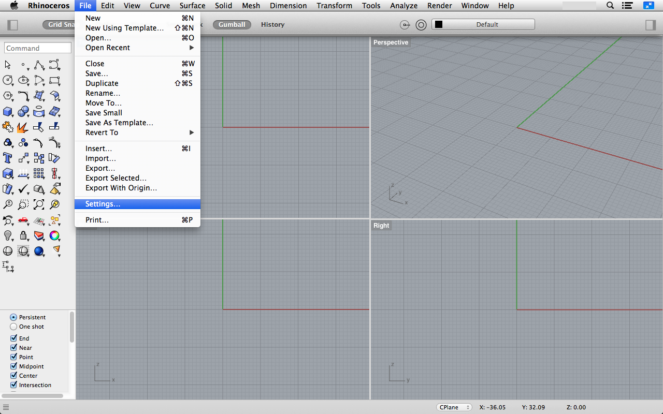Activate the Polyline drawing tool

click(39, 65)
